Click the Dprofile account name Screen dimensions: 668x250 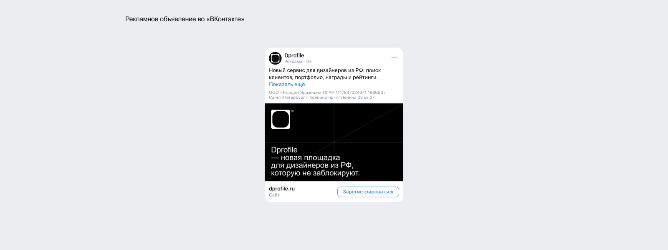[x=294, y=55]
